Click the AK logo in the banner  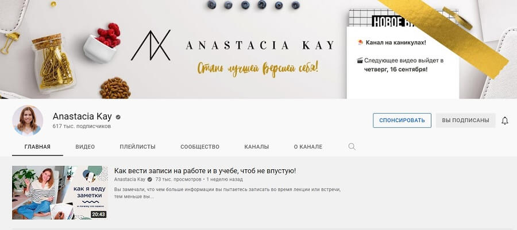[x=151, y=45]
